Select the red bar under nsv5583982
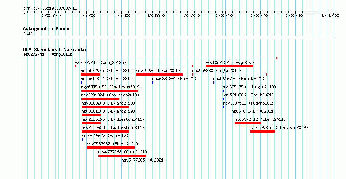 click(x=111, y=148)
